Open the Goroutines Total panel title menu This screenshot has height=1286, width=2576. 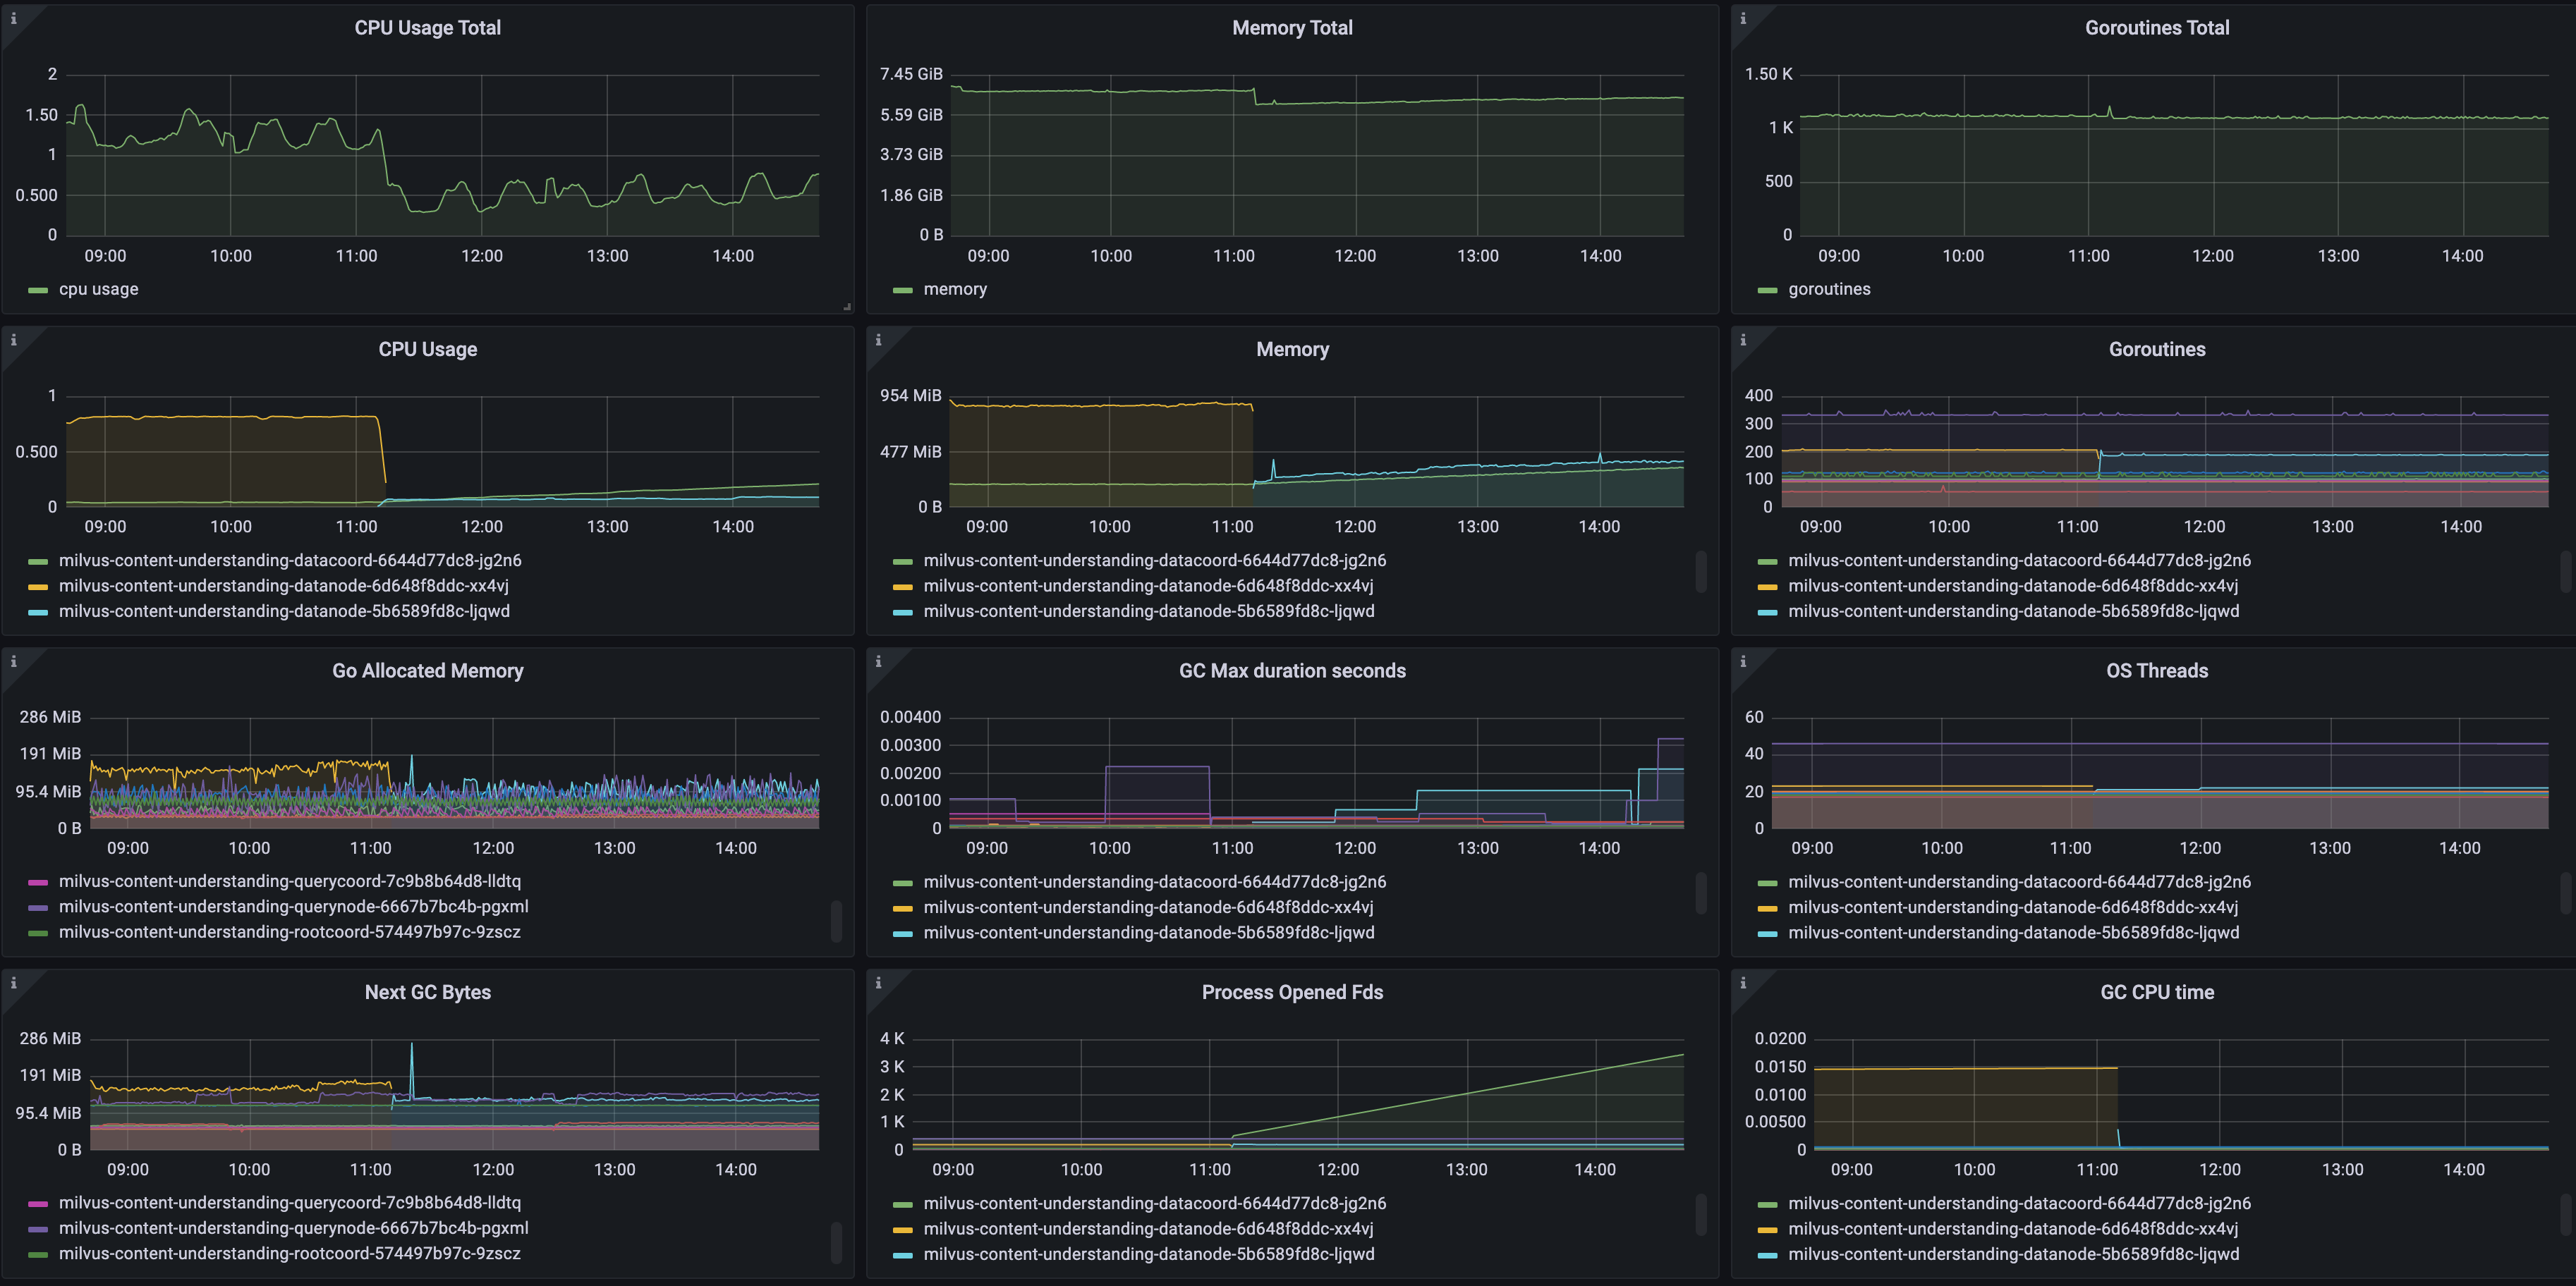2157,28
